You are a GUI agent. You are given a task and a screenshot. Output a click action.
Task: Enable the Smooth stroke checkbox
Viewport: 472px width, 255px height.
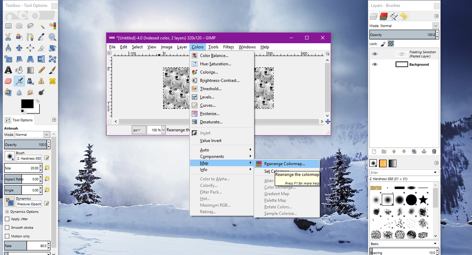(x=7, y=227)
